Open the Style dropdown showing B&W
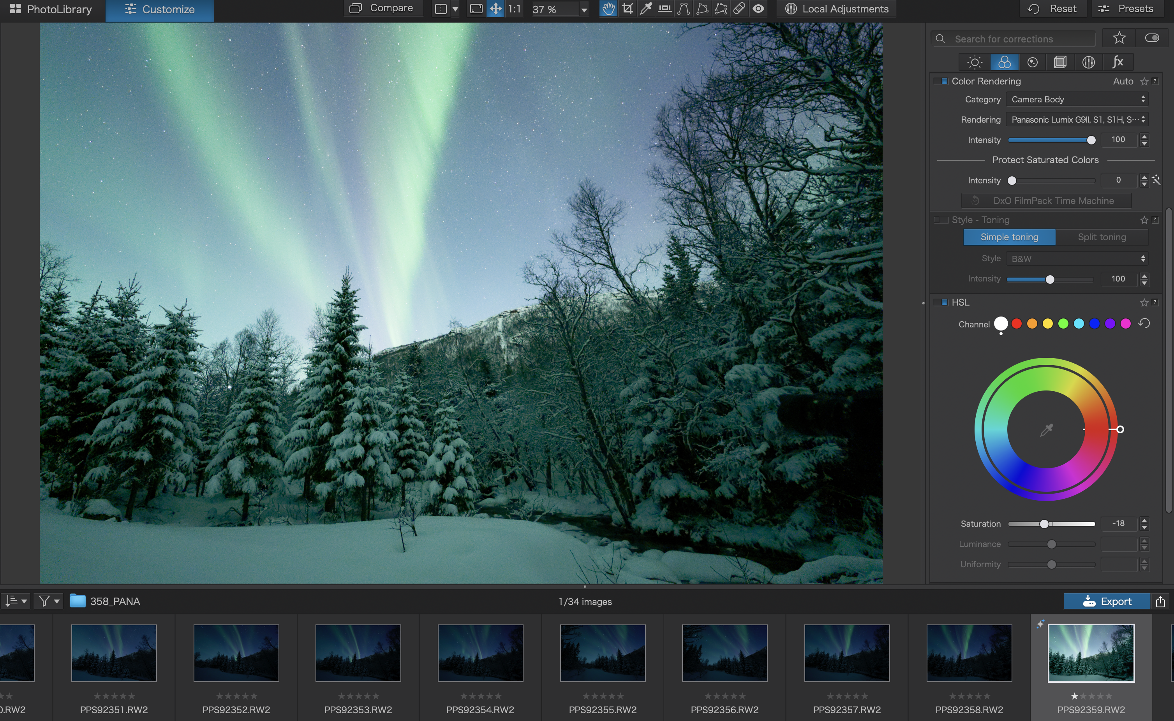This screenshot has width=1174, height=721. pyautogui.click(x=1077, y=259)
